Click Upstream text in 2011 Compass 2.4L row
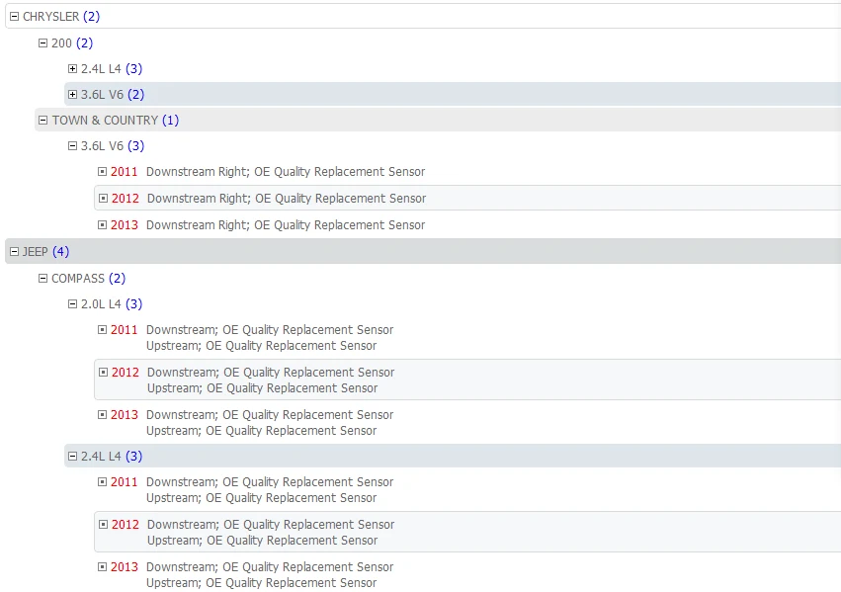Image resolution: width=841 pixels, height=592 pixels. [261, 498]
